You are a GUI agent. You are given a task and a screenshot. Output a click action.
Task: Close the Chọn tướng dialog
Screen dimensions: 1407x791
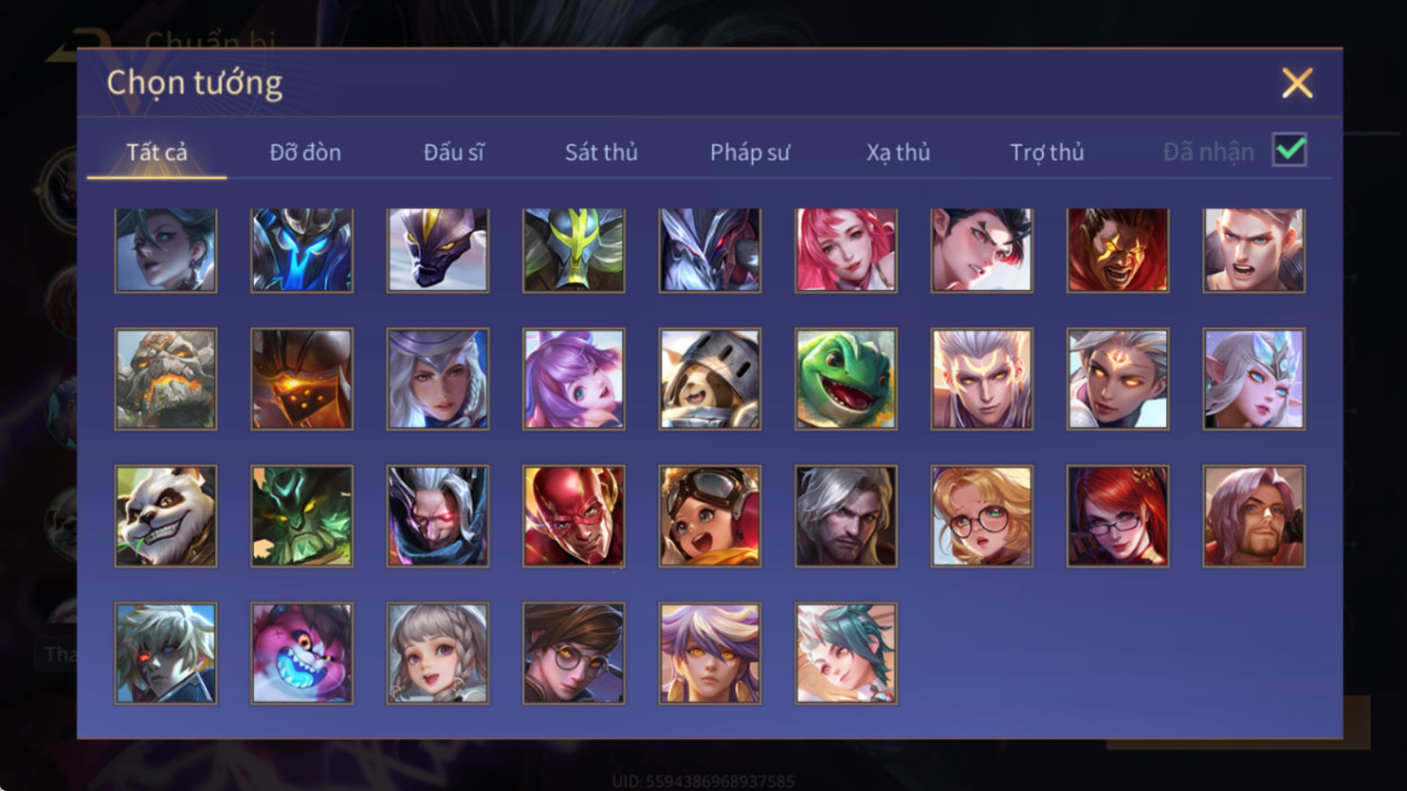[1297, 82]
